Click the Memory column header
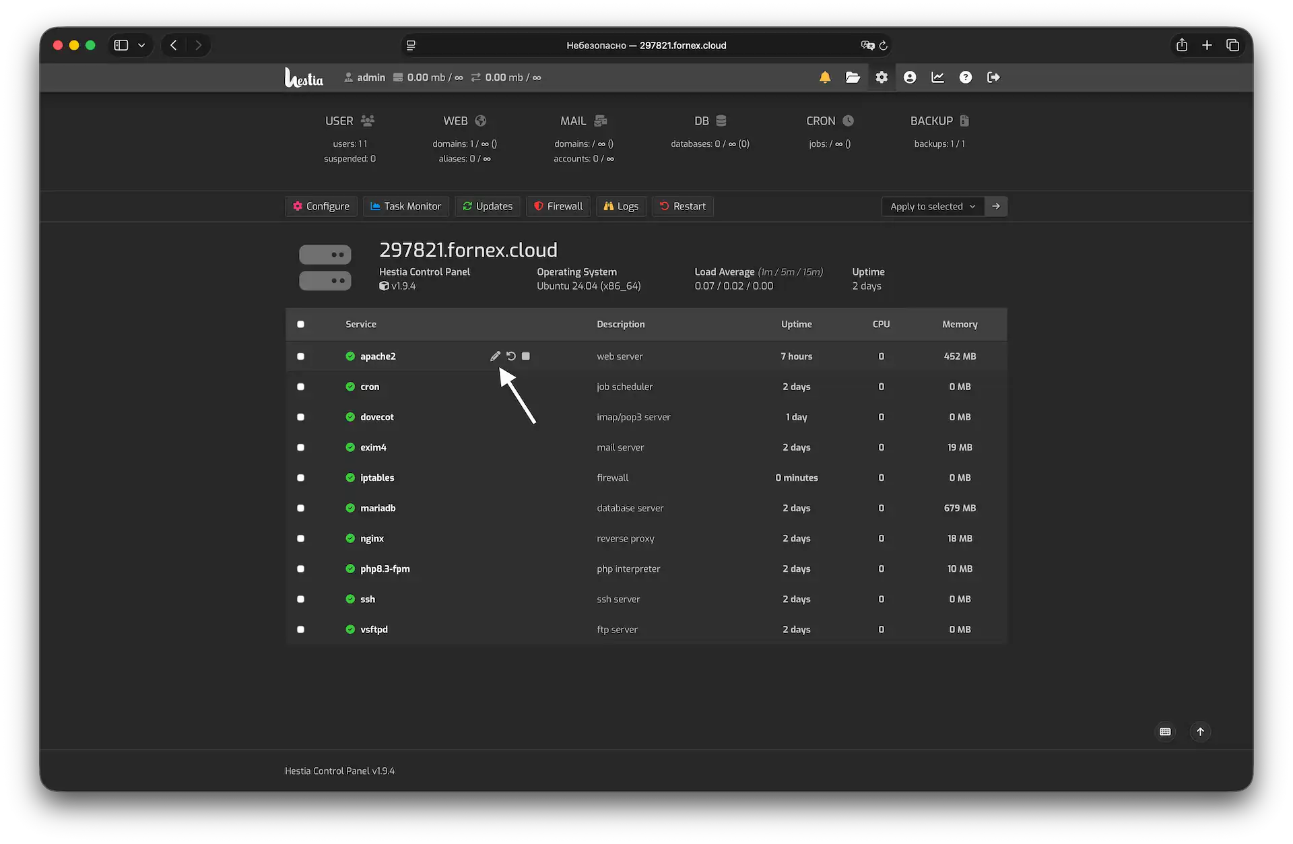This screenshot has height=844, width=1293. tap(960, 324)
